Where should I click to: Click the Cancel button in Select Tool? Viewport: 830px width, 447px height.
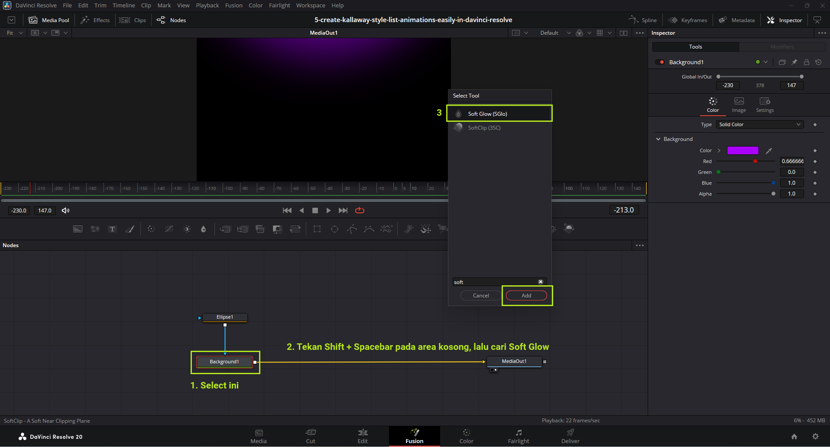click(481, 296)
